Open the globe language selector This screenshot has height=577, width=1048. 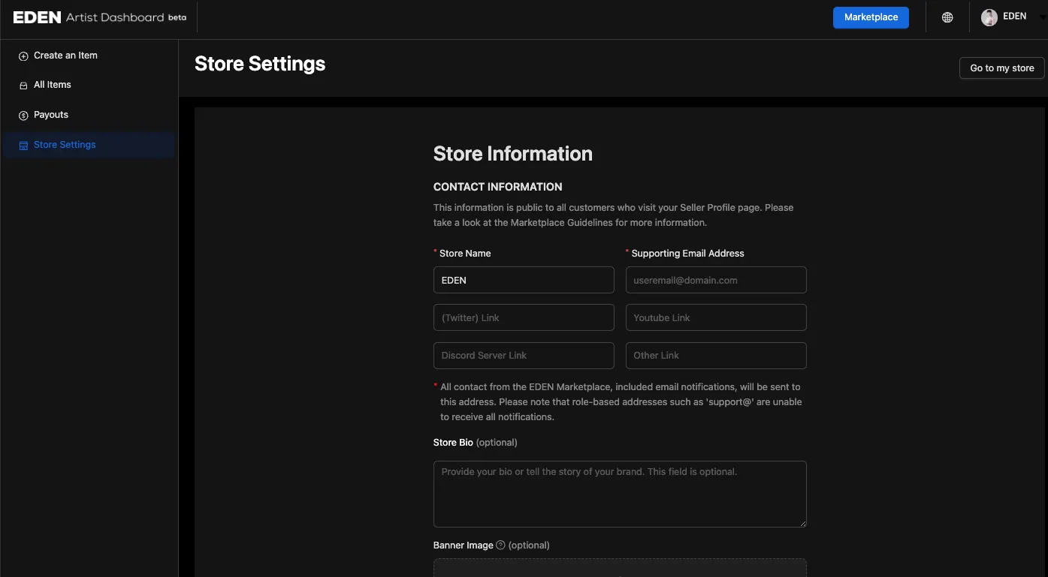click(947, 17)
